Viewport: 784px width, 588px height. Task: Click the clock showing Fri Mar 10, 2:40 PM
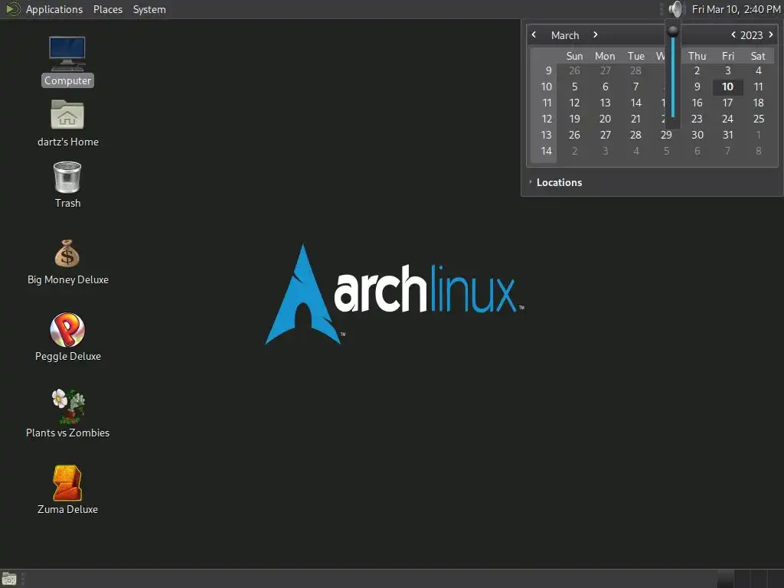[736, 9]
